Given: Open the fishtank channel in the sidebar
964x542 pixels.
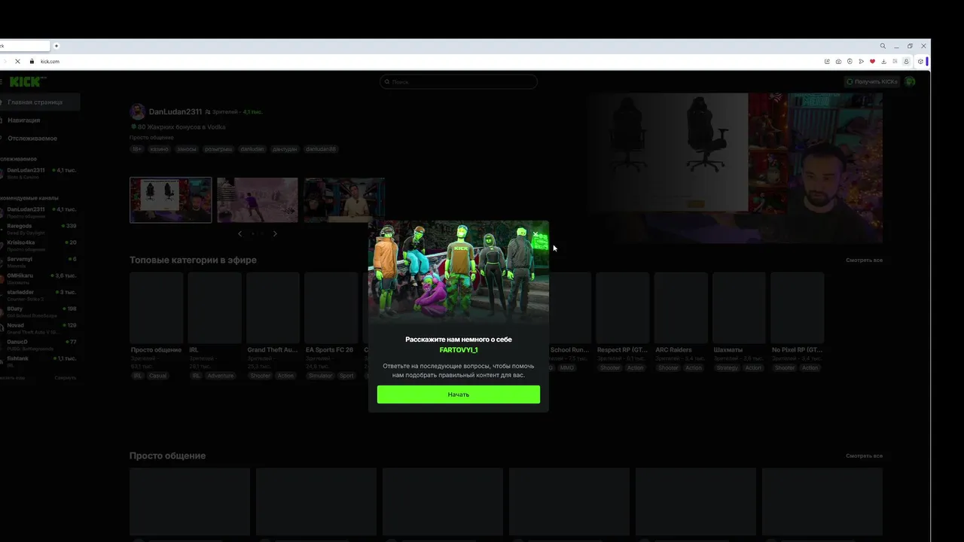Looking at the screenshot, I should [39, 361].
